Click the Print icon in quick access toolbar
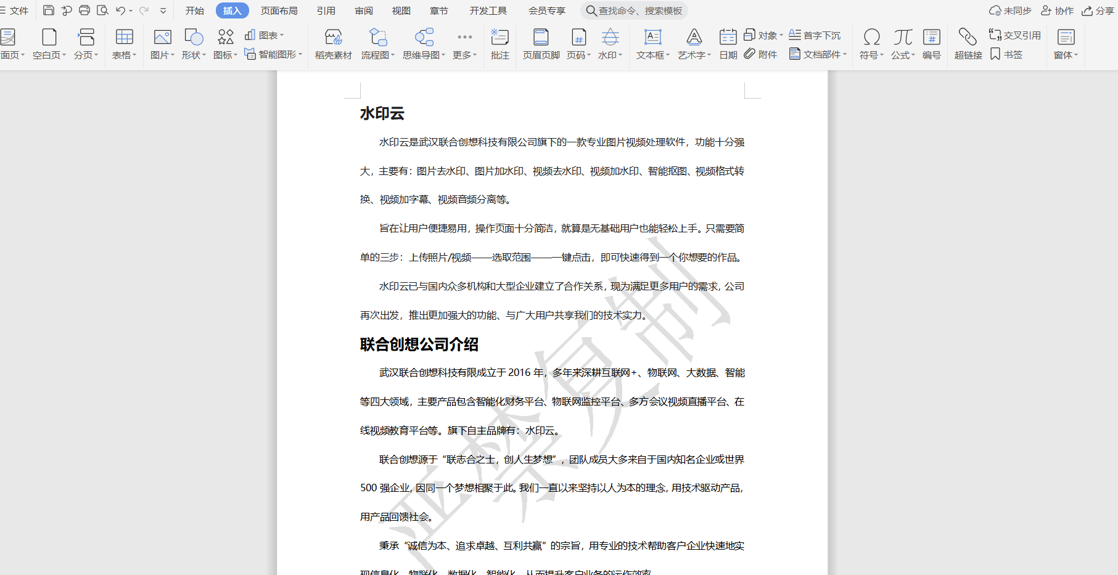The width and height of the screenshot is (1118, 575). (84, 10)
